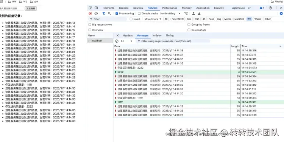
Task: Filter by JS request type
Action: (204, 19)
